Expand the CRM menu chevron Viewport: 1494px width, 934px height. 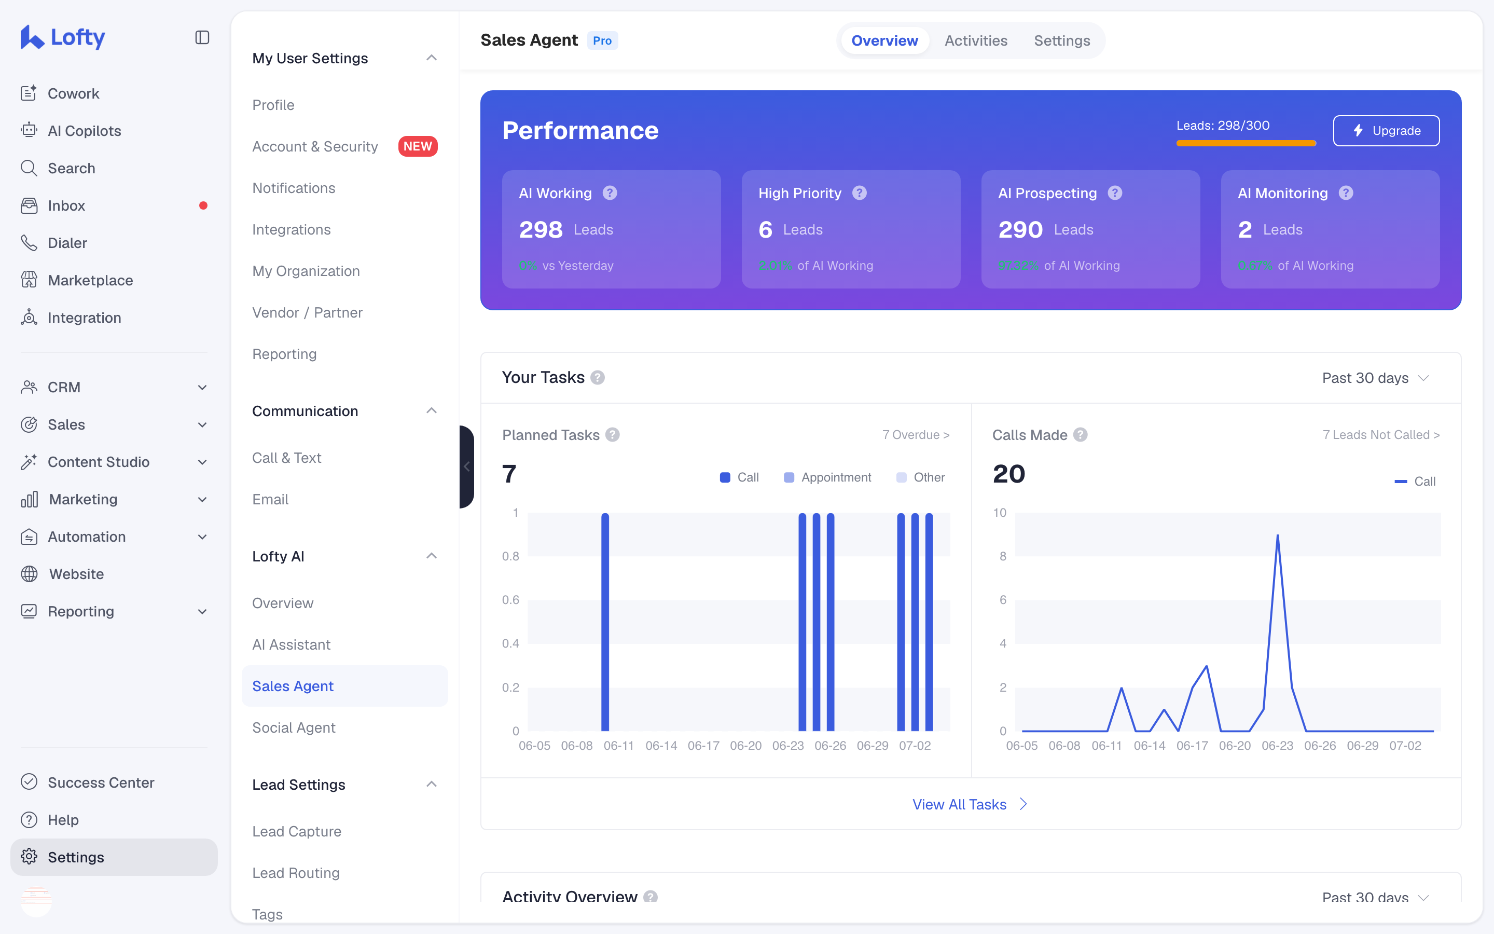point(202,387)
